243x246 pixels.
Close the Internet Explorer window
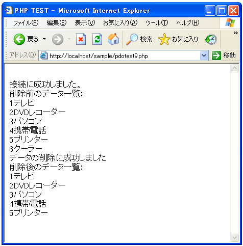(233, 11)
